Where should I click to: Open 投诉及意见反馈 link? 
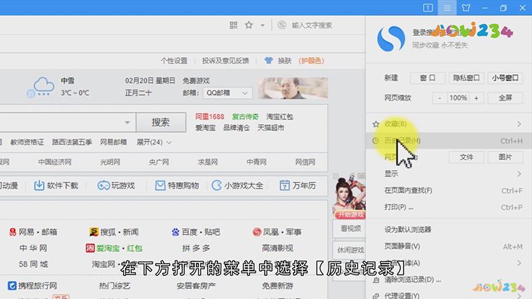point(225,60)
